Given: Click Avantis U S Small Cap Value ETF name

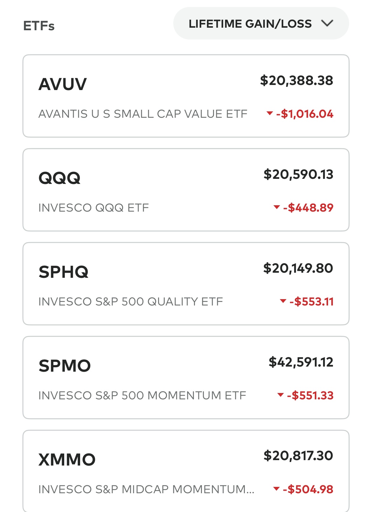Looking at the screenshot, I should pyautogui.click(x=143, y=114).
